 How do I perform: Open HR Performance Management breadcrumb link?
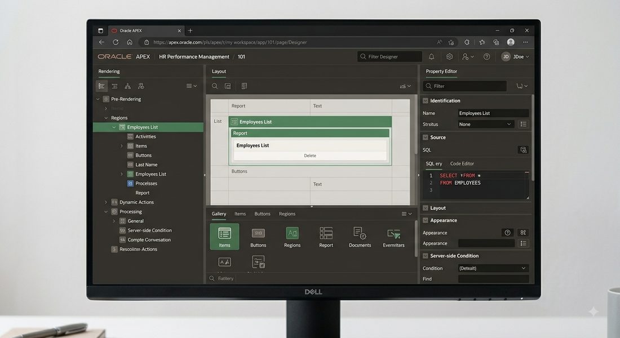194,57
